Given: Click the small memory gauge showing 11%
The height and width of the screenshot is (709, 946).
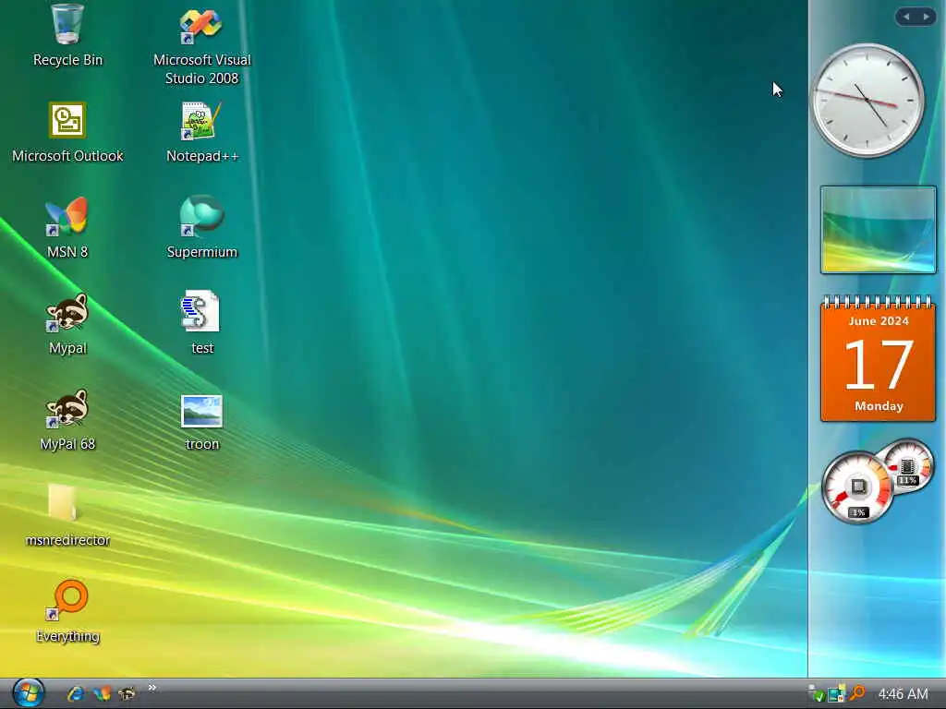Looking at the screenshot, I should [x=910, y=464].
